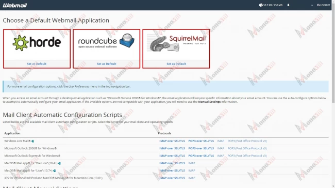Select IMAP over SSL/TLS for Outlook 2000

[x=172, y=148]
